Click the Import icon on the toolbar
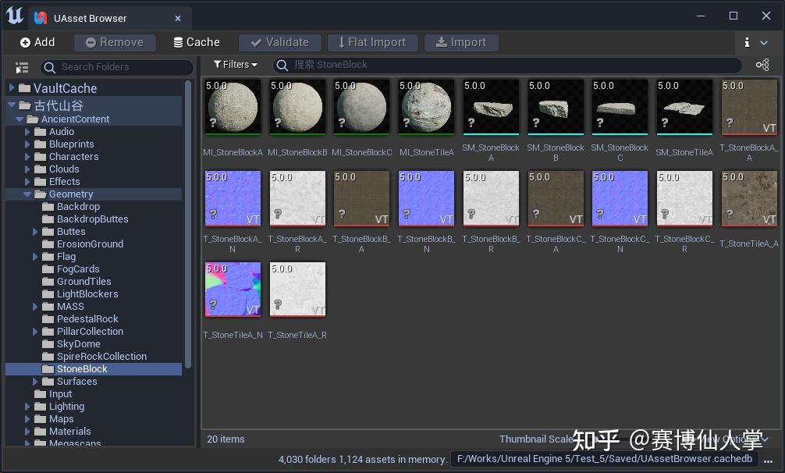Viewport: 785px width, 473px height. [442, 42]
